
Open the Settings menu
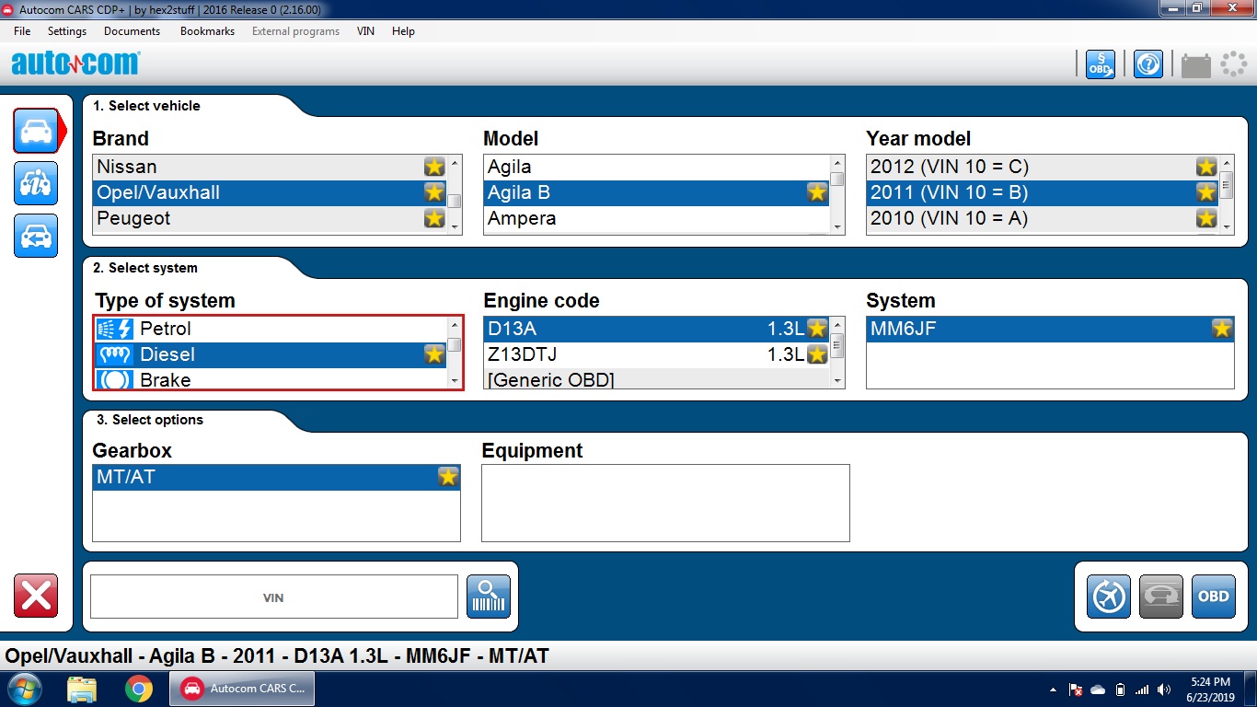(x=67, y=30)
